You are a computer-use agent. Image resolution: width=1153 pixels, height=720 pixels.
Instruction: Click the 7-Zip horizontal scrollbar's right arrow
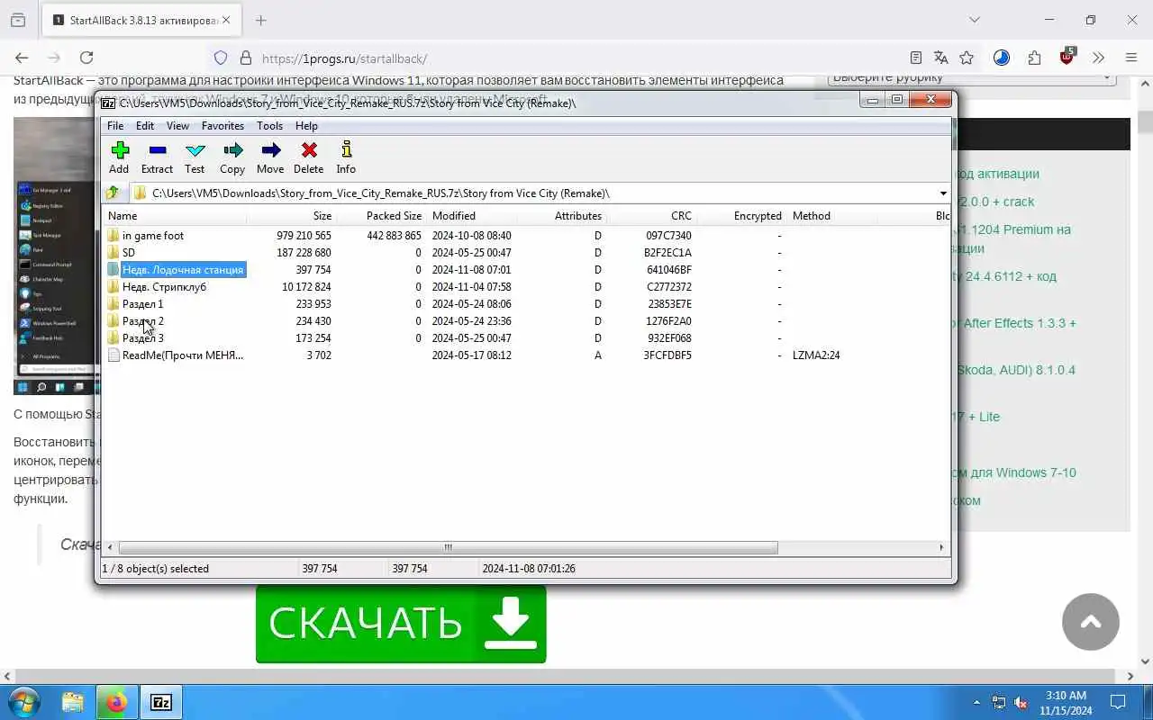click(941, 547)
